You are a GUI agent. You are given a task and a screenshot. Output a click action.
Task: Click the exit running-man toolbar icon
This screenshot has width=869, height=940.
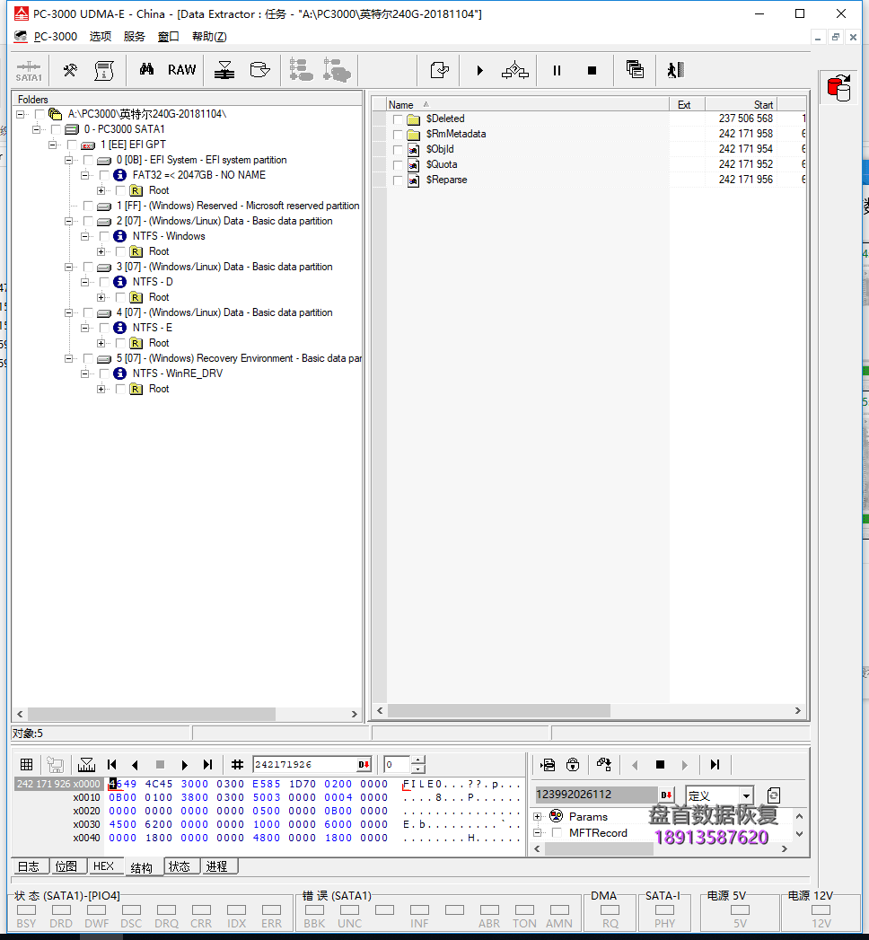tap(675, 70)
